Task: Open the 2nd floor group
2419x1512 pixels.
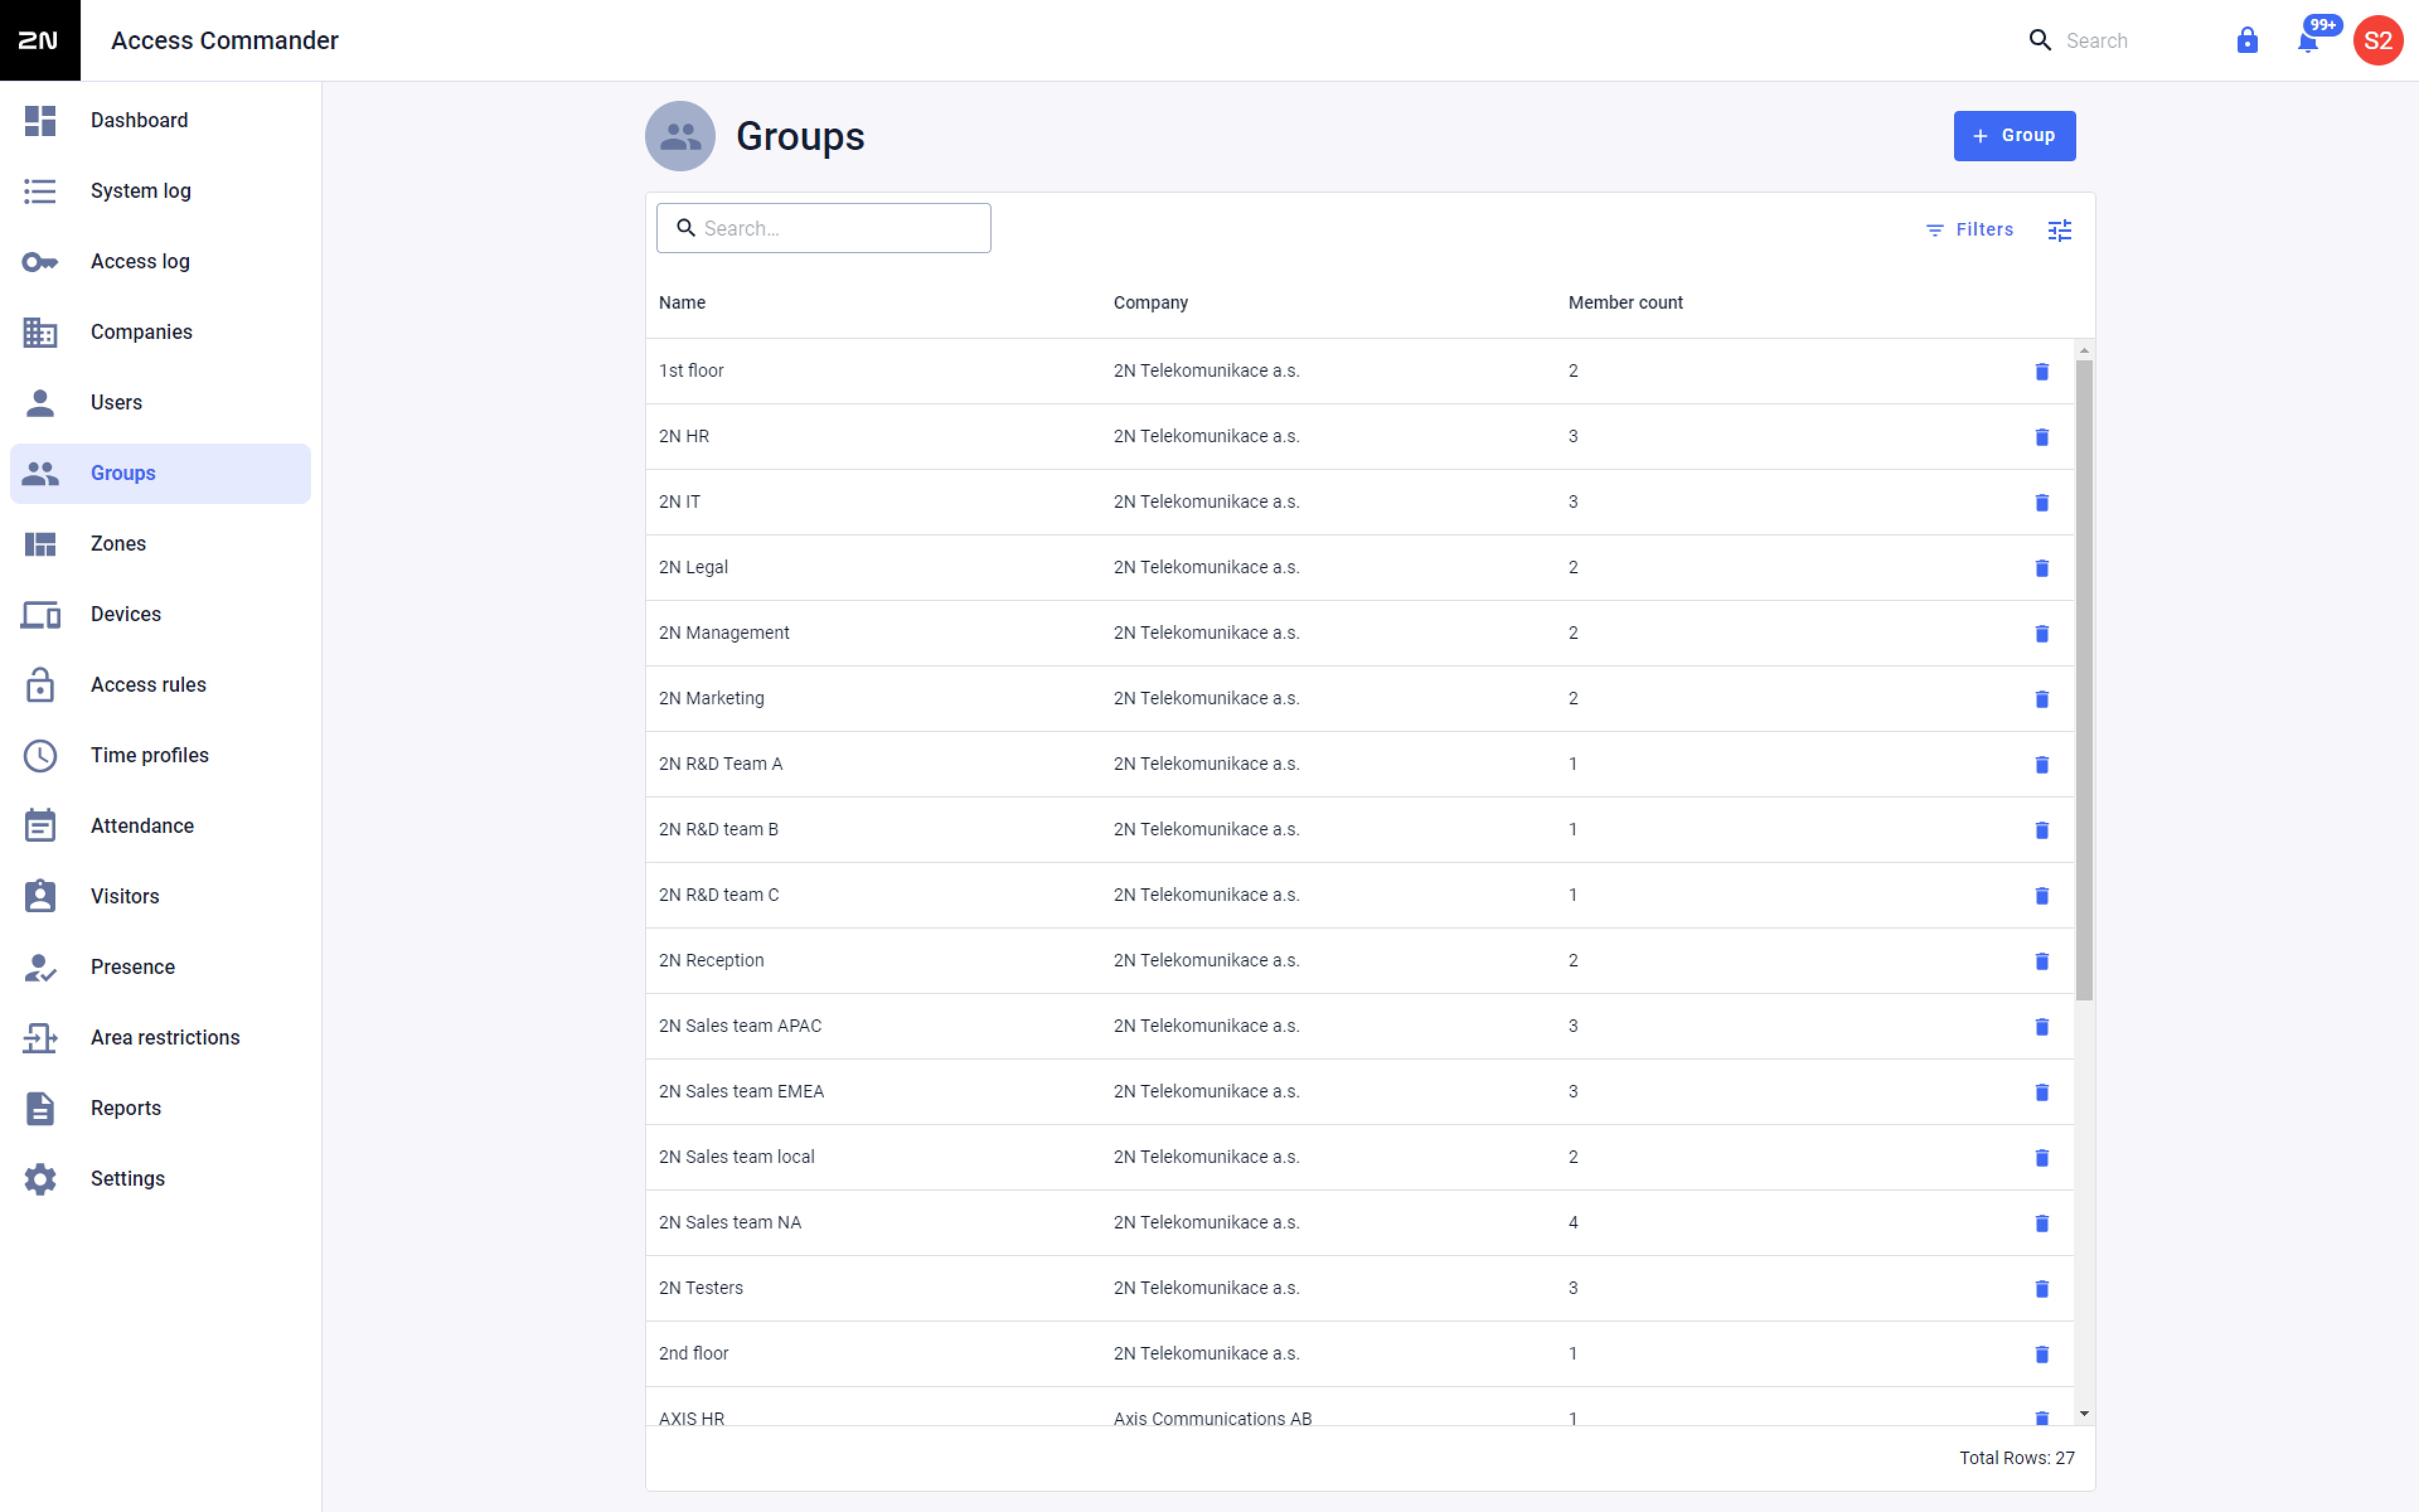Action: (x=1359, y=1354)
